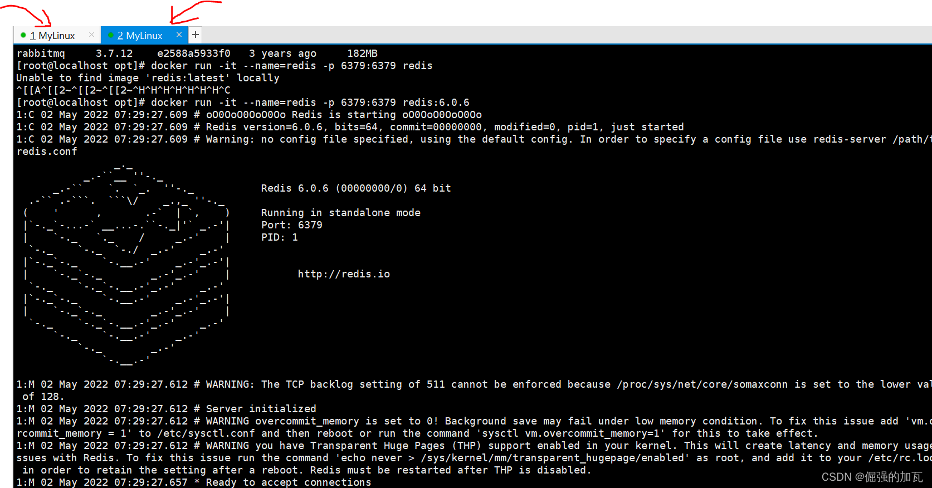Close the 2 MyLinux session tab
This screenshot has width=932, height=488.
pyautogui.click(x=179, y=35)
